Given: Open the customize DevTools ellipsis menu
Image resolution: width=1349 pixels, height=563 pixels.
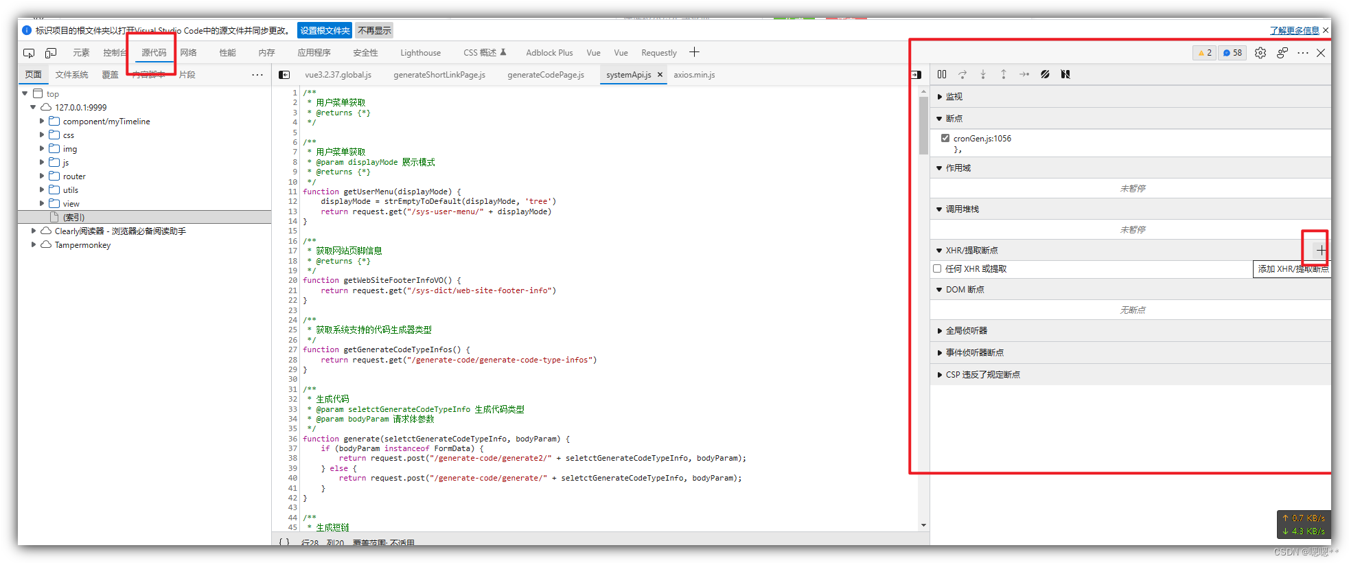Looking at the screenshot, I should tap(1303, 53).
